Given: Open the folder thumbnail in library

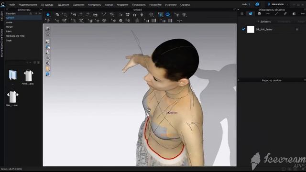Looking at the screenshot, I should tap(13, 75).
